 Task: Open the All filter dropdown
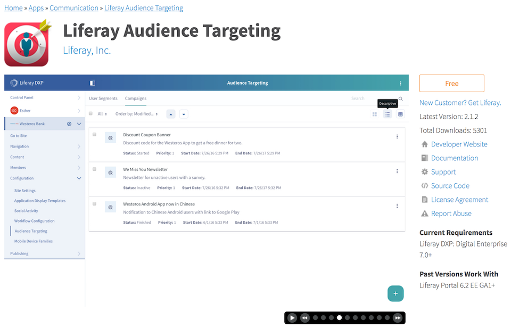click(102, 114)
